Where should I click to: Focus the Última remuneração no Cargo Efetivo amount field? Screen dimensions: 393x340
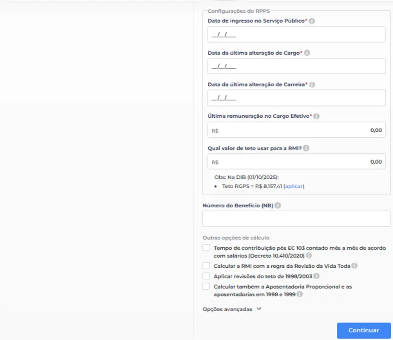(296, 130)
